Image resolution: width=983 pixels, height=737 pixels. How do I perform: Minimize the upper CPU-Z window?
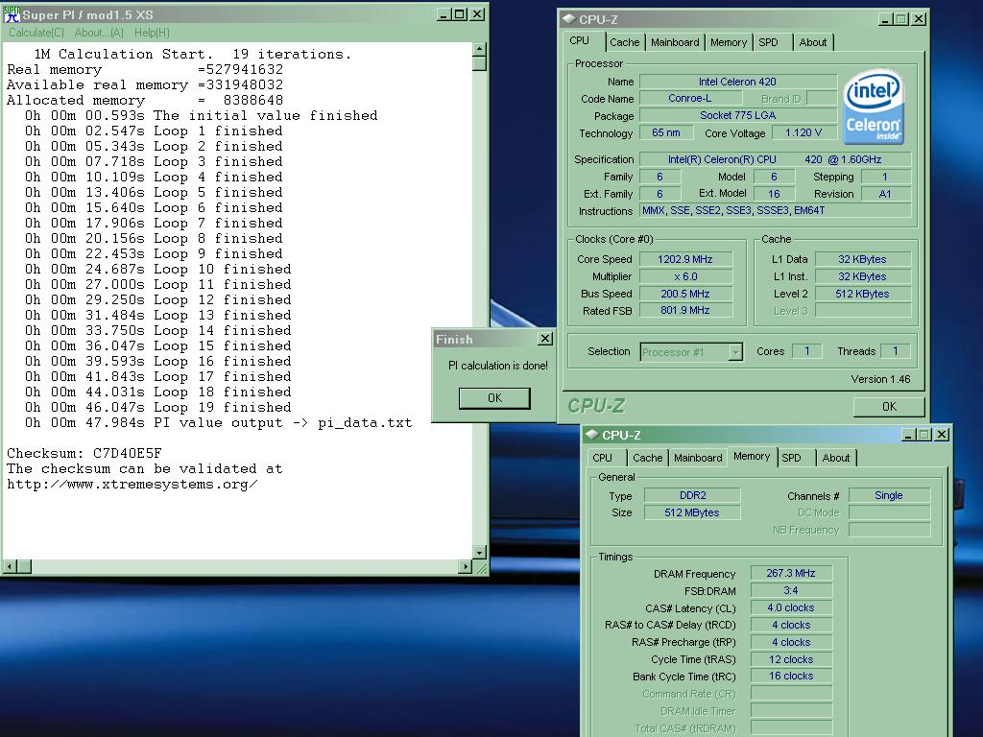pyautogui.click(x=885, y=19)
